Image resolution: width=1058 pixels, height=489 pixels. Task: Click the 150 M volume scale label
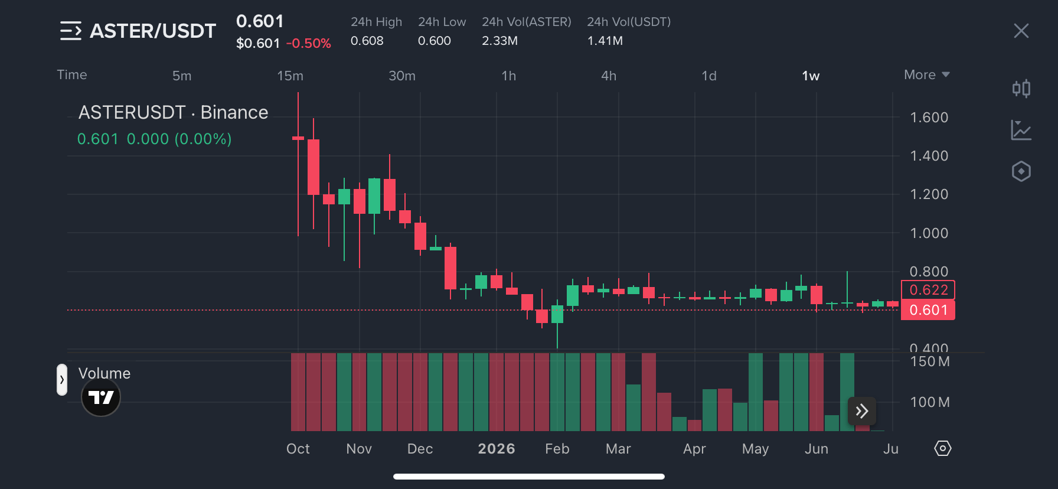pyautogui.click(x=930, y=361)
